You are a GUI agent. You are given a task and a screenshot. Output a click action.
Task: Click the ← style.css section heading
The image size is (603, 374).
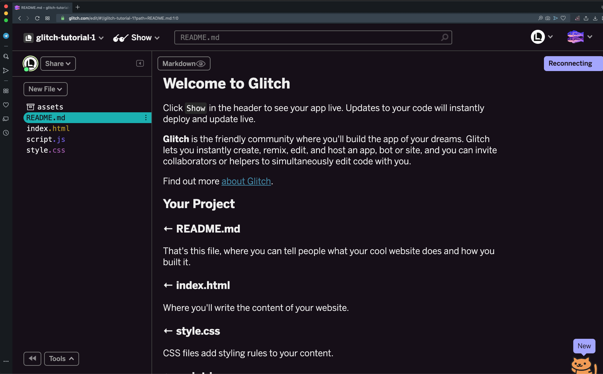point(191,331)
